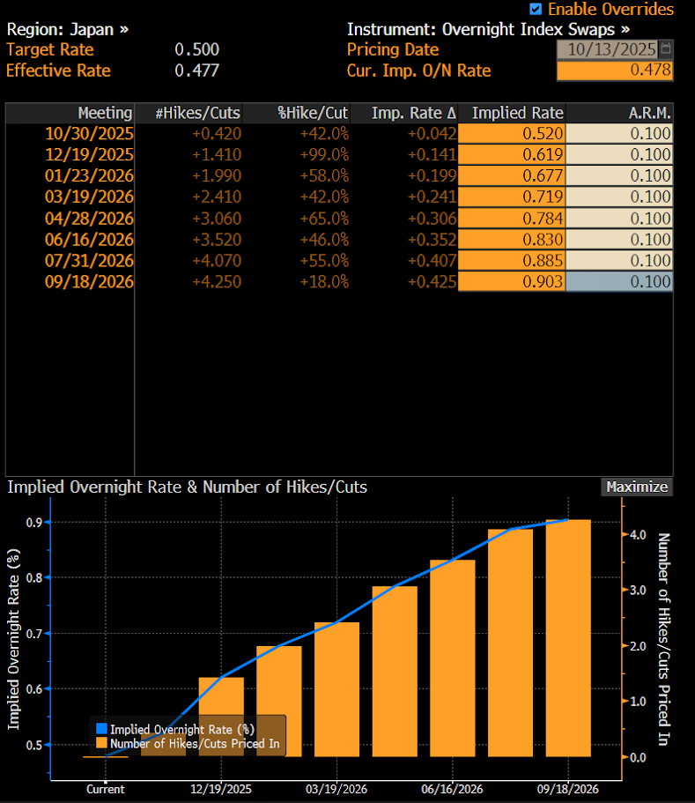Select A.R.M. cell for 09/18/2026 meeting
Screen dimensions: 695x803
pos(619,282)
